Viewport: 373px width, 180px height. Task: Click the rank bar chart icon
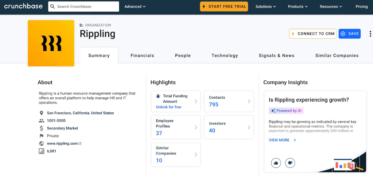tap(41, 151)
